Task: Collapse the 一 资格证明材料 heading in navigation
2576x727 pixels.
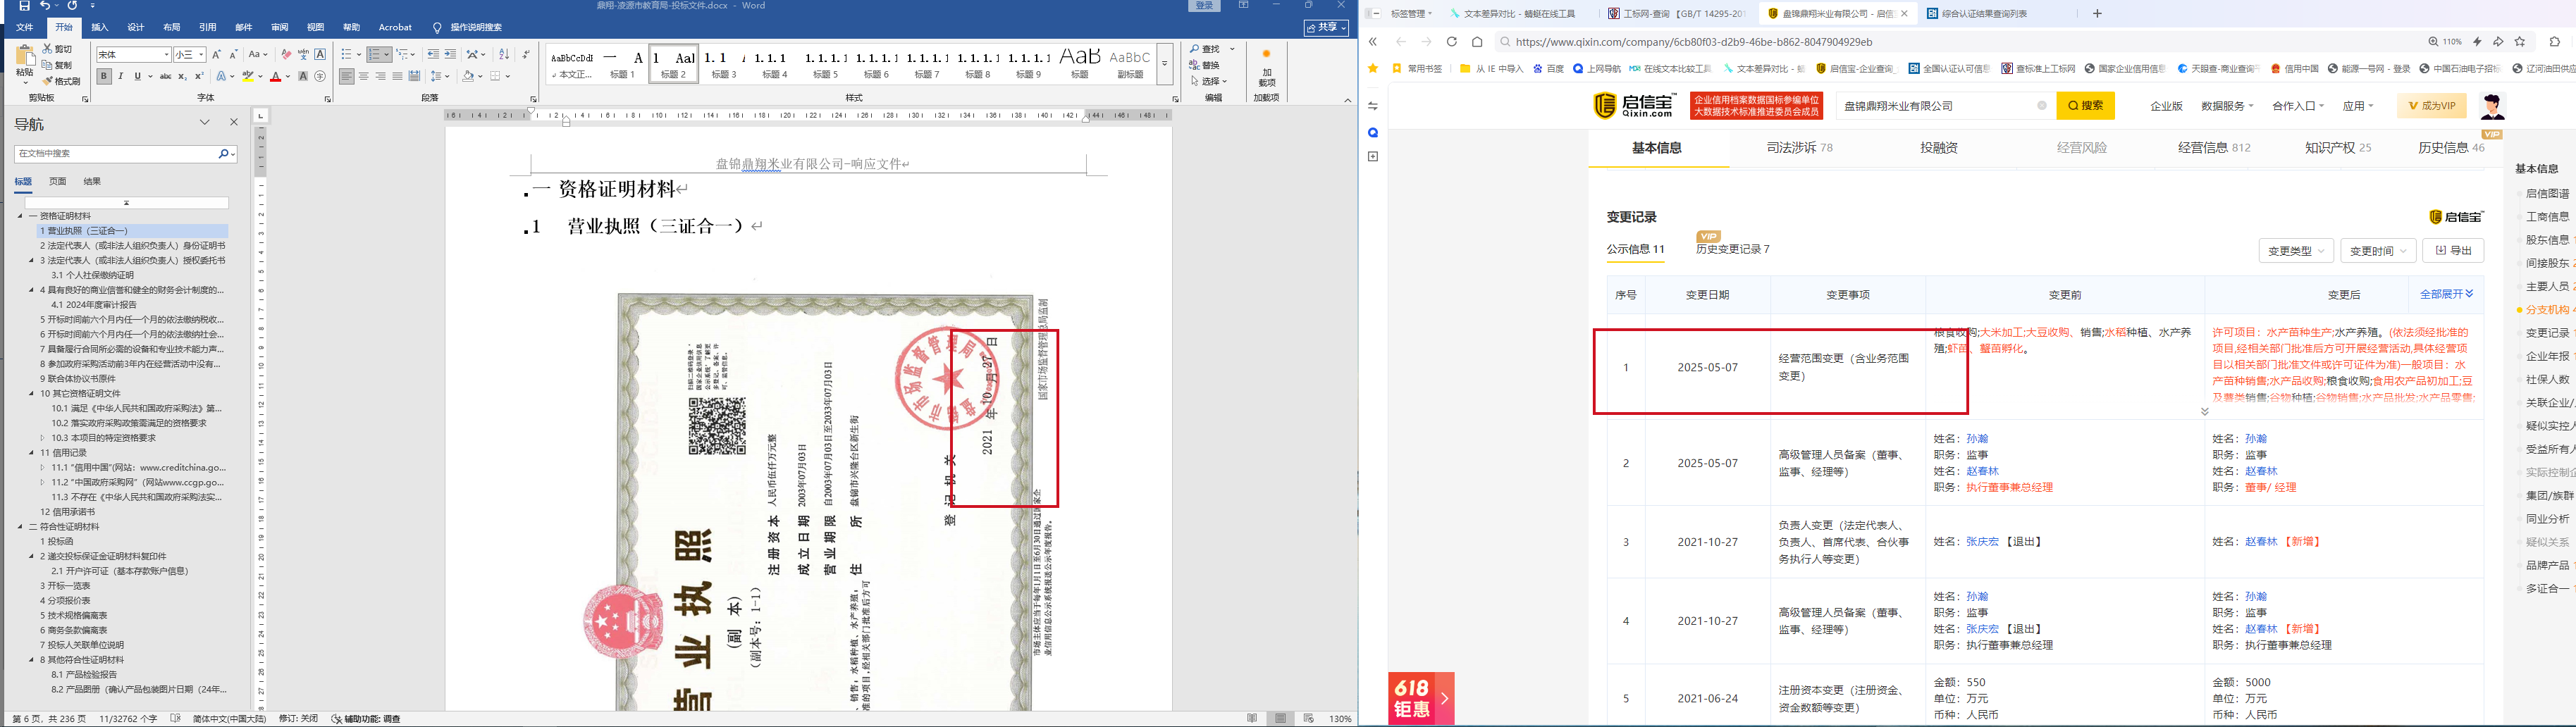Action: [20, 216]
